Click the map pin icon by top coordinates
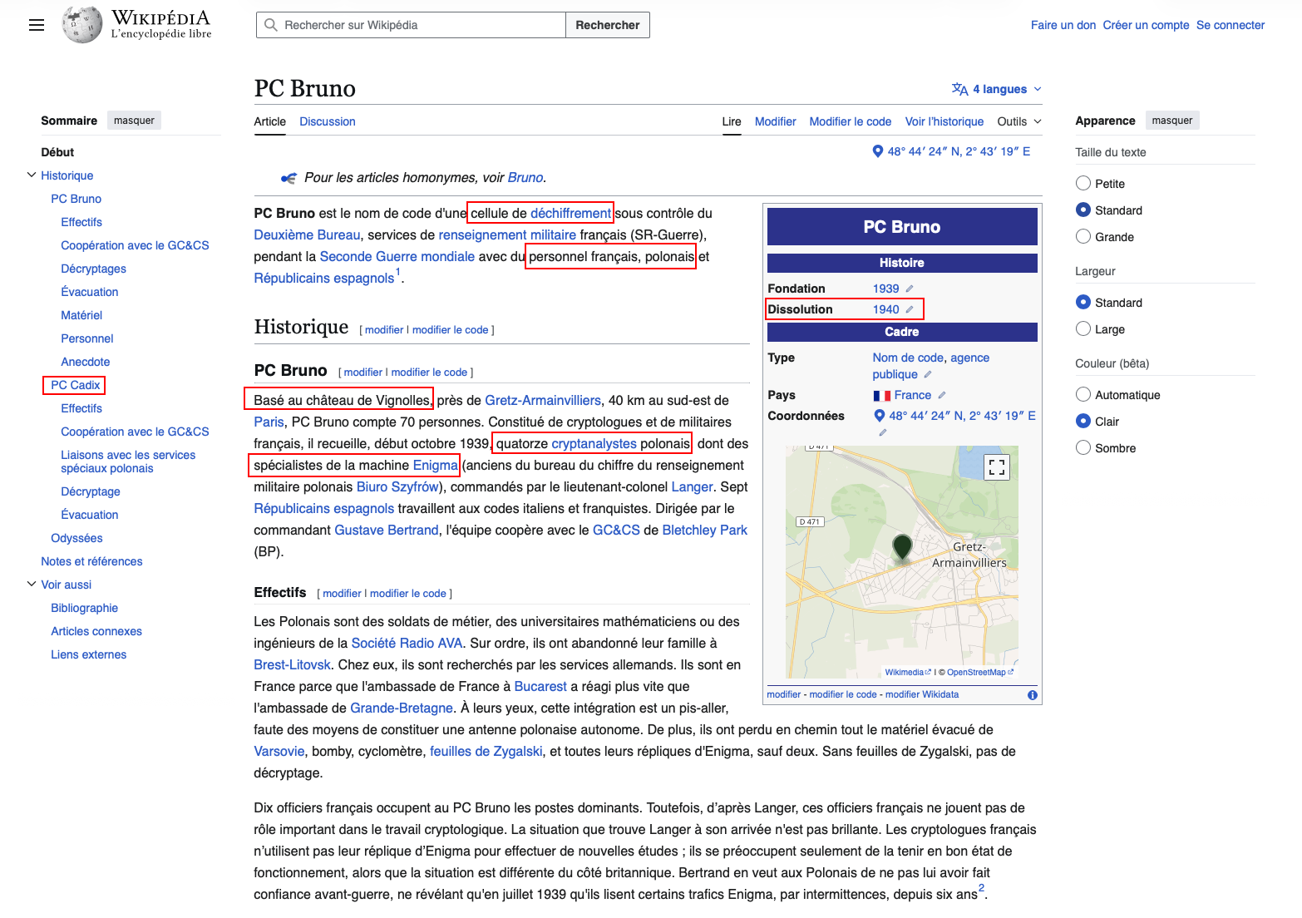 click(877, 151)
